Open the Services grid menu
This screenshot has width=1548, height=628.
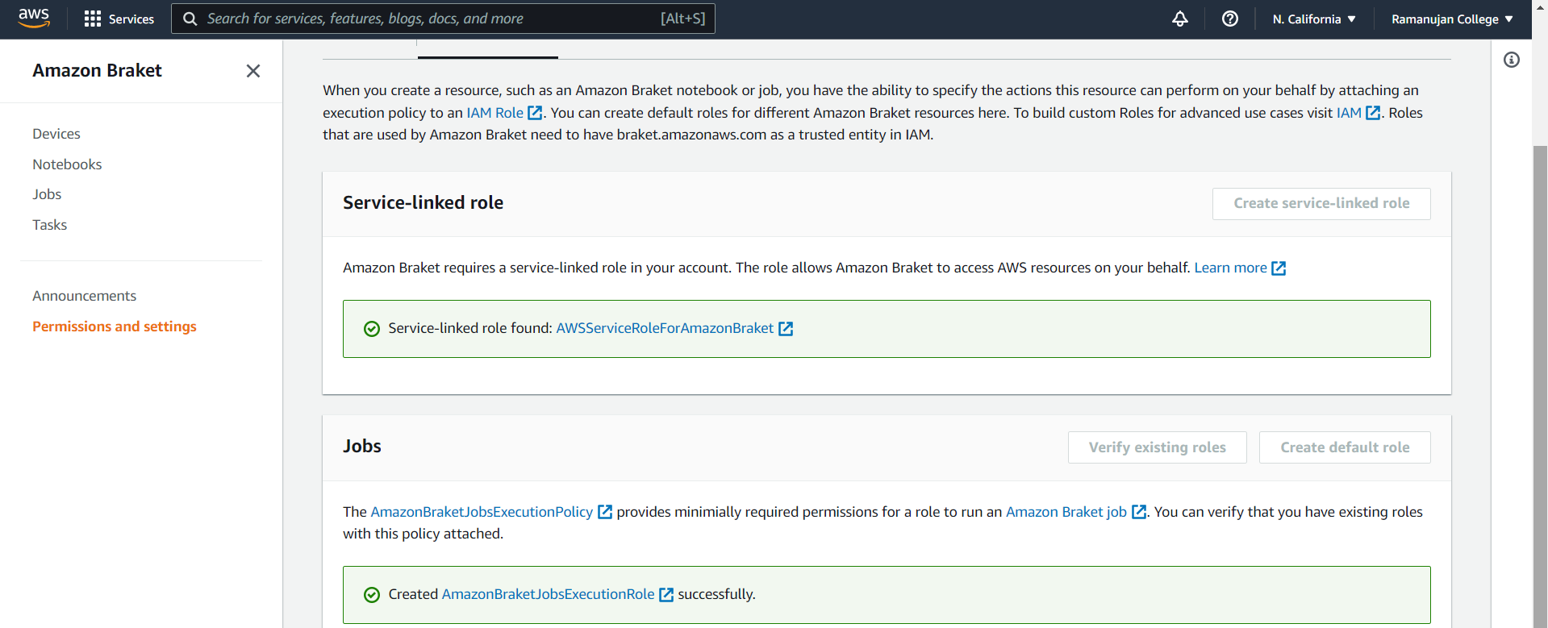point(93,19)
